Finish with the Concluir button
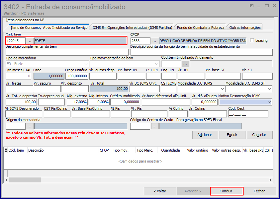The image size is (280, 199). point(227,191)
